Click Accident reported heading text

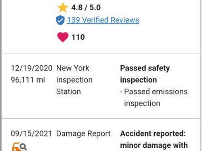(153, 134)
